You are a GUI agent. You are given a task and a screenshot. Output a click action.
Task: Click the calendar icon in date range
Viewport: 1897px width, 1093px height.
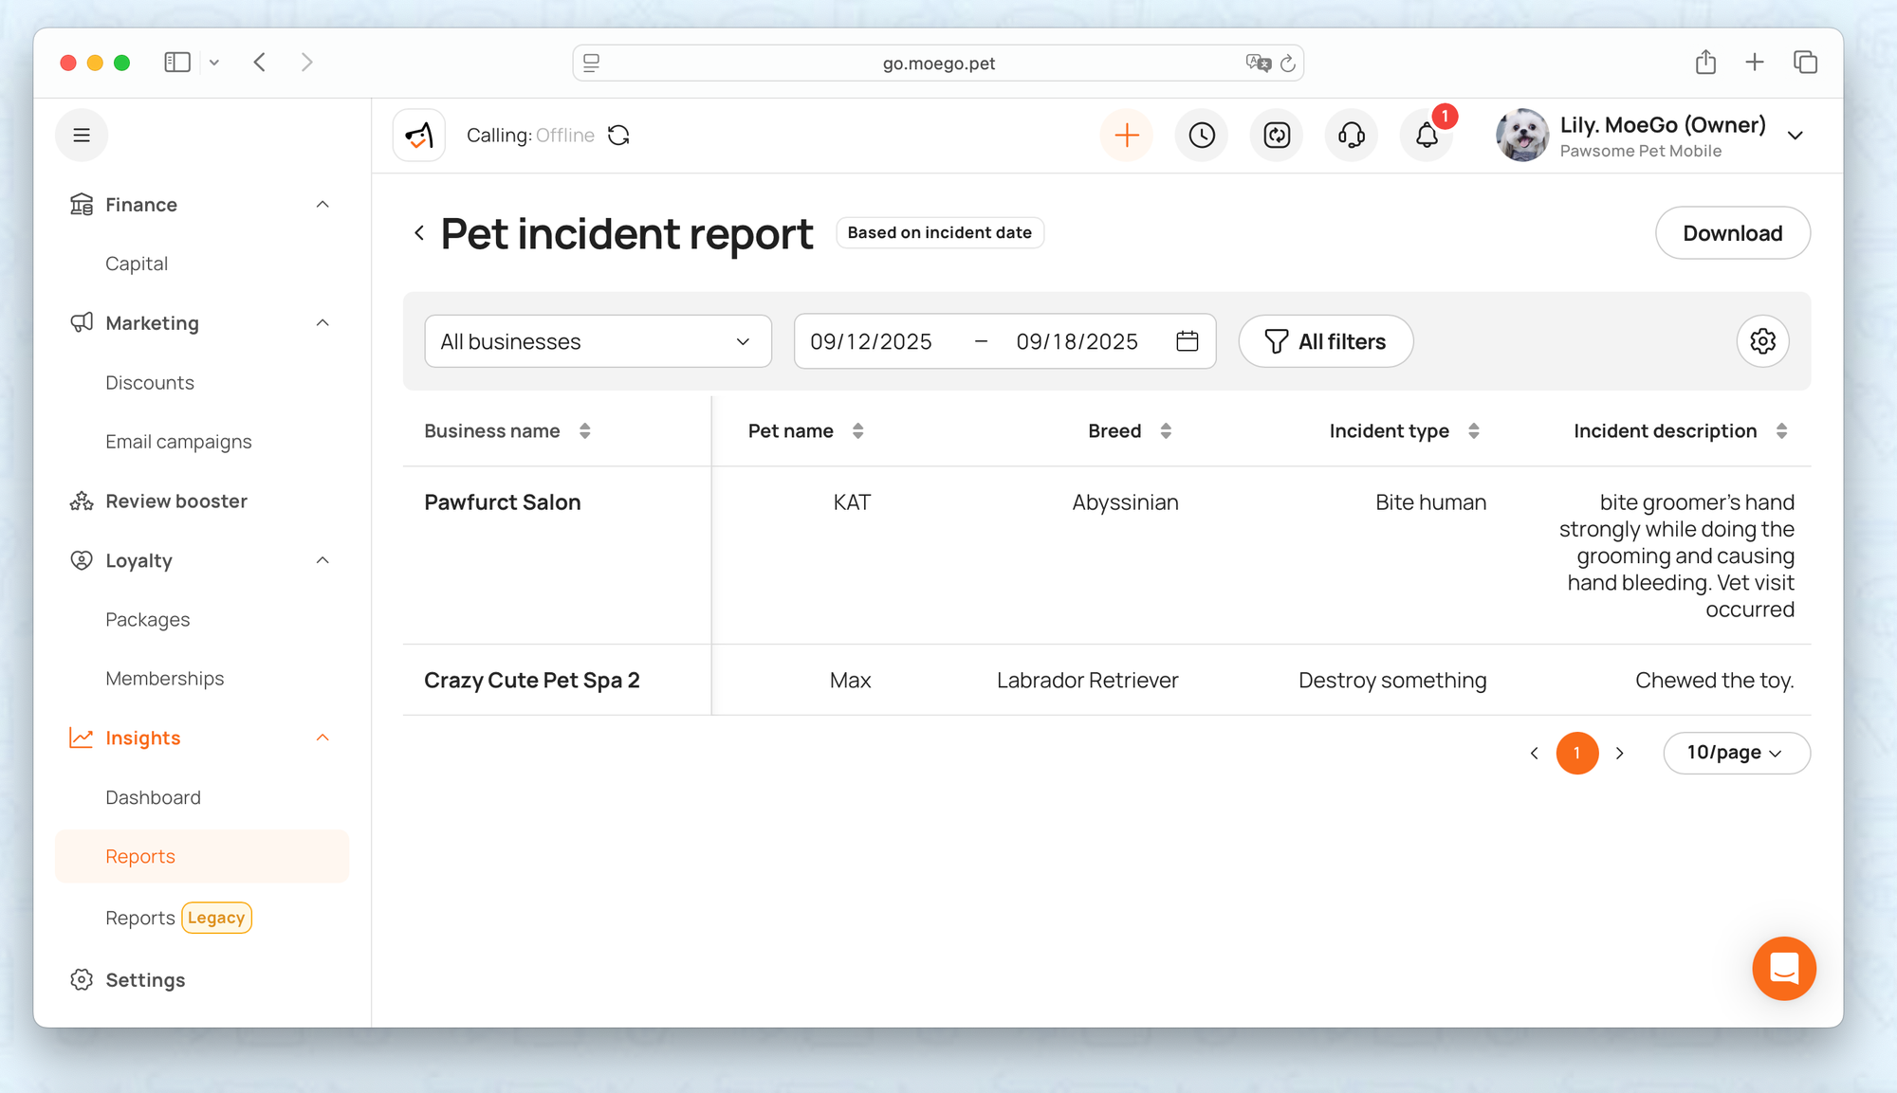1187,341
